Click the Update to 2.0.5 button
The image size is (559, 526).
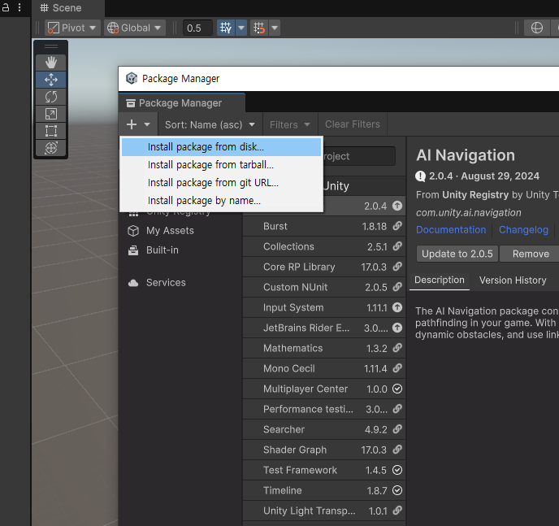tap(457, 254)
